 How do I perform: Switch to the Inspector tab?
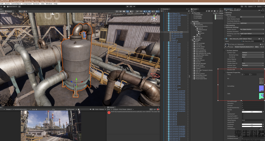click(229, 9)
